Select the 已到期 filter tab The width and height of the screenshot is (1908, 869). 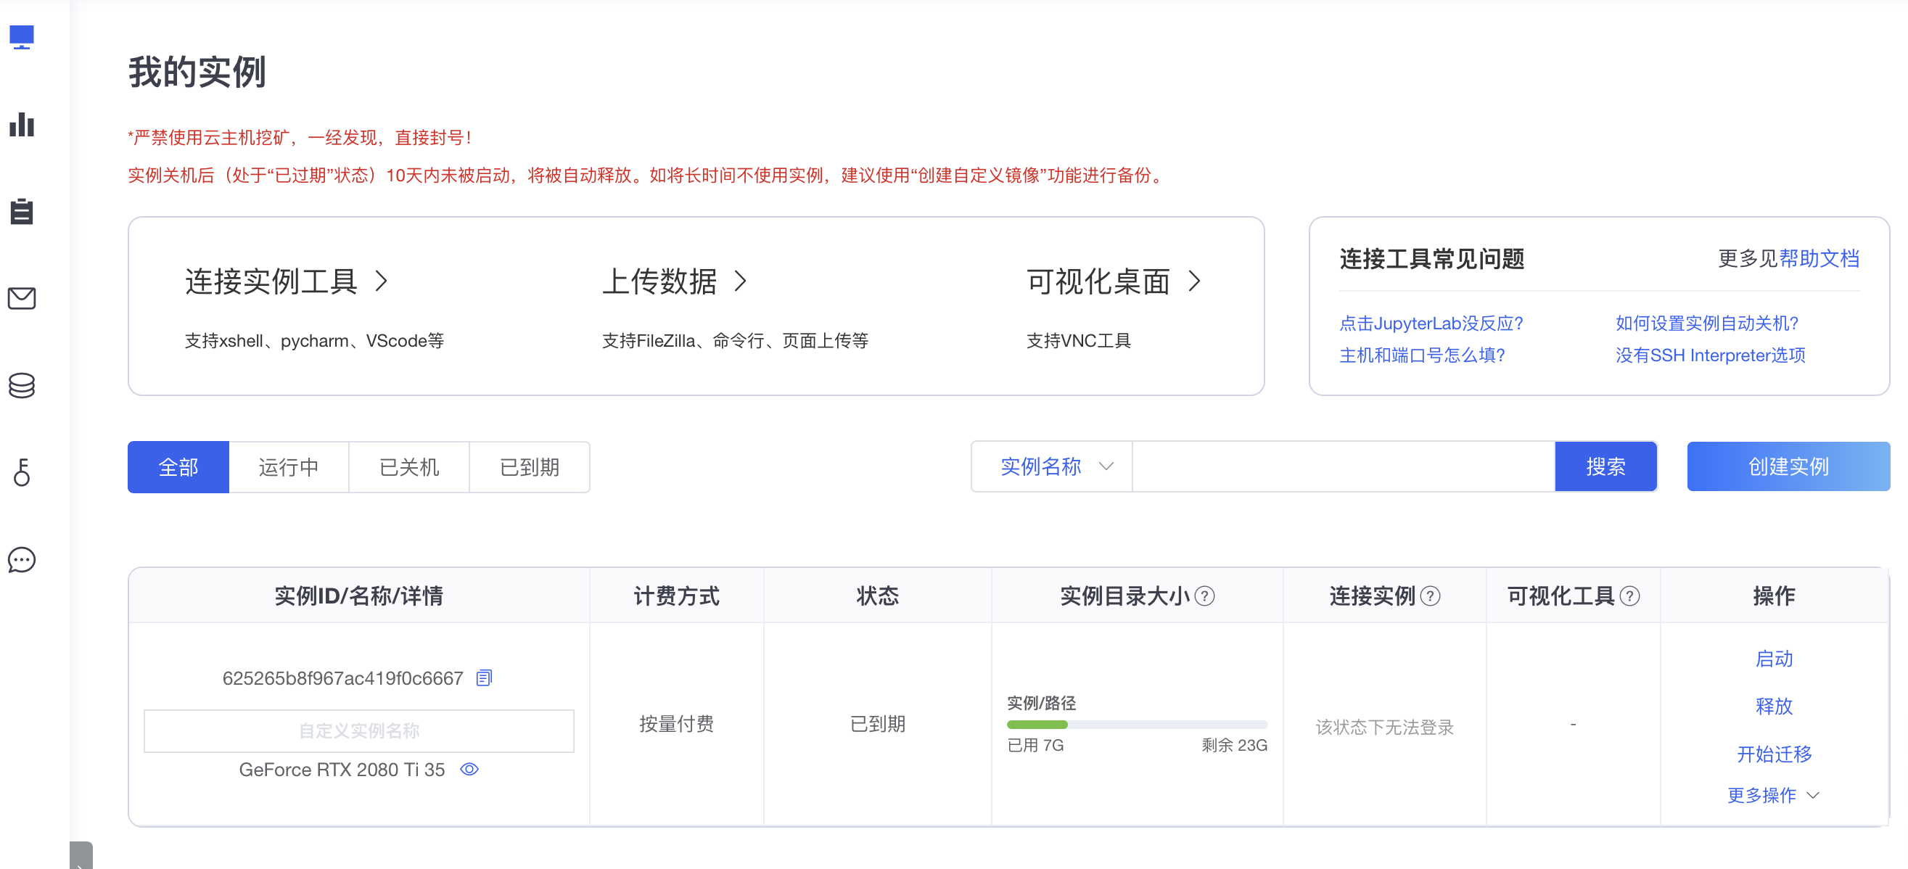pyautogui.click(x=529, y=466)
